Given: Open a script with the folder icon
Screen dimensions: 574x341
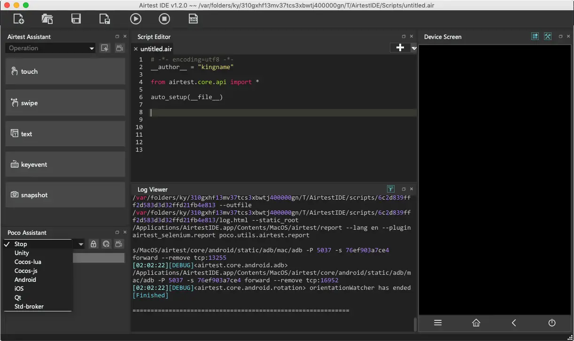Looking at the screenshot, I should 47,19.
